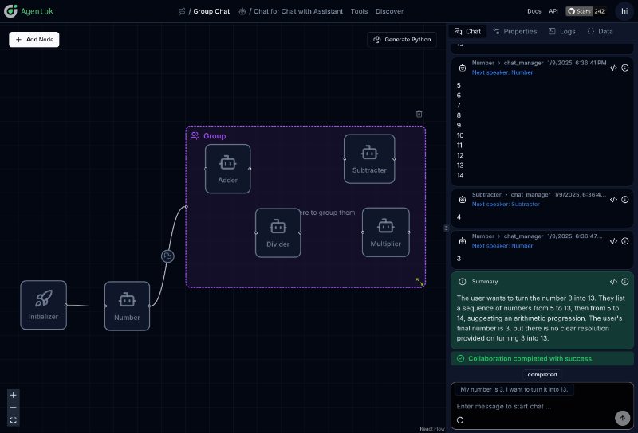This screenshot has width=638, height=433.
Task: Zoom out on the canvas
Action: (x=14, y=407)
